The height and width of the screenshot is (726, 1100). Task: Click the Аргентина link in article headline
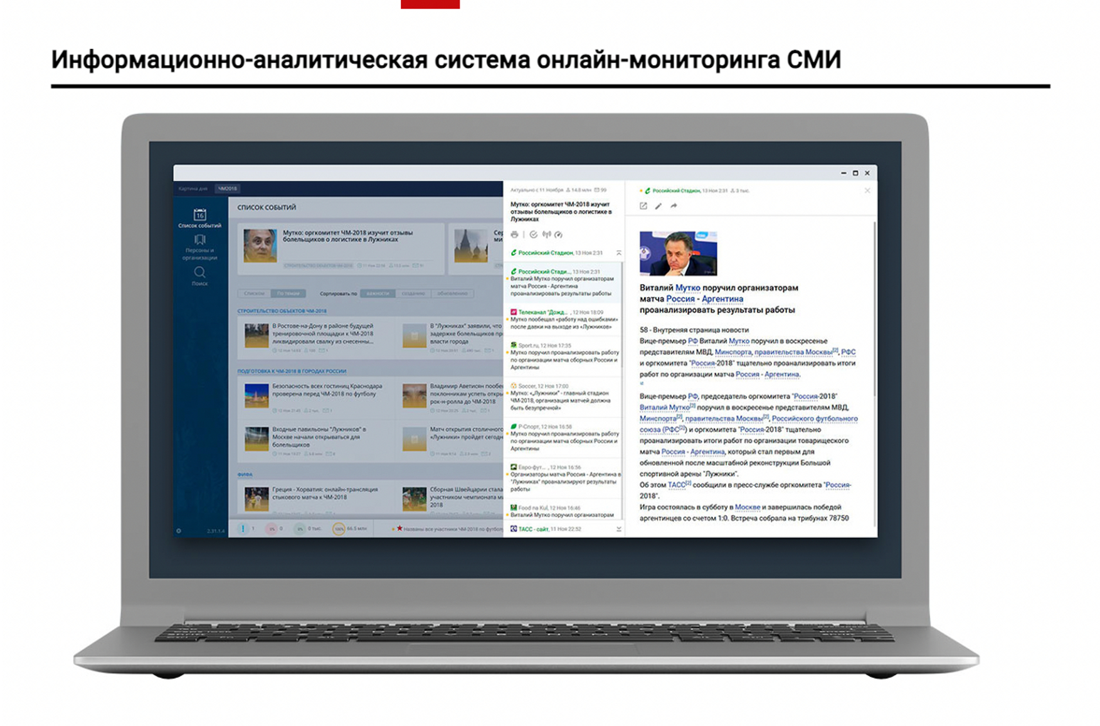coord(722,299)
